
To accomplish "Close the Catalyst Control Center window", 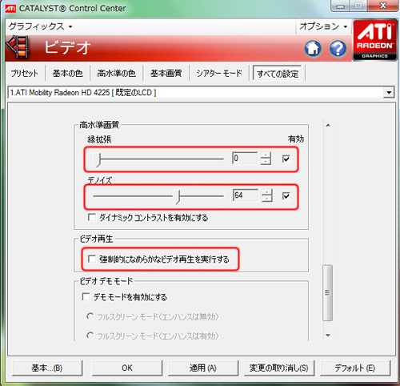I will [x=383, y=6].
